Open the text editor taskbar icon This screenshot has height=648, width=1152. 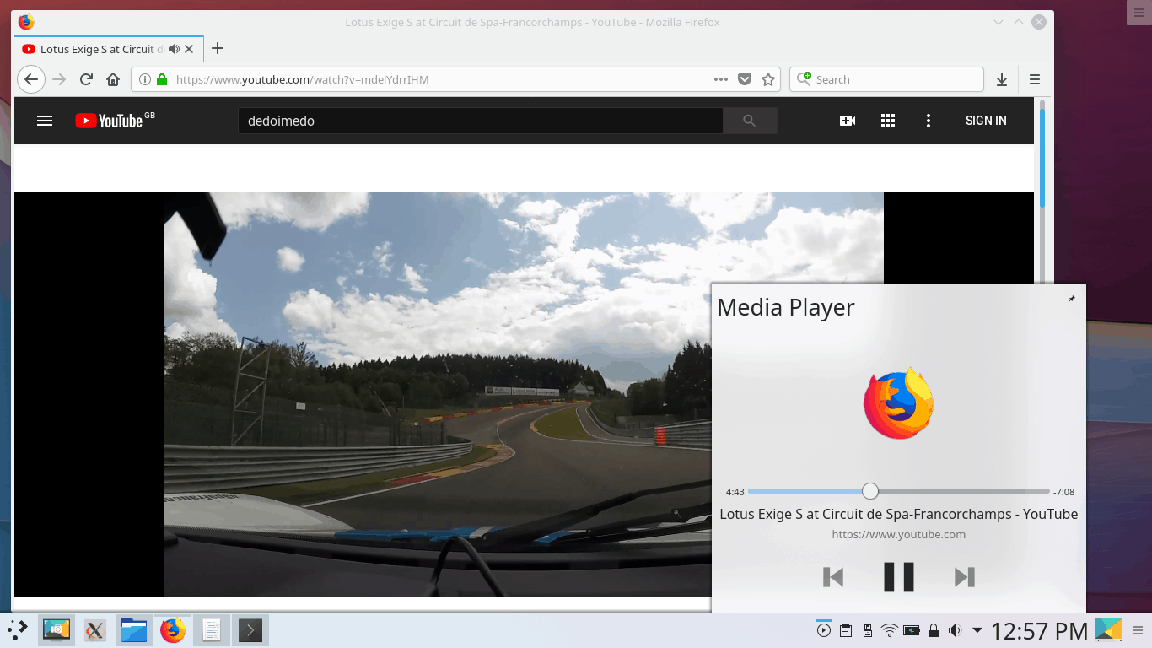212,630
